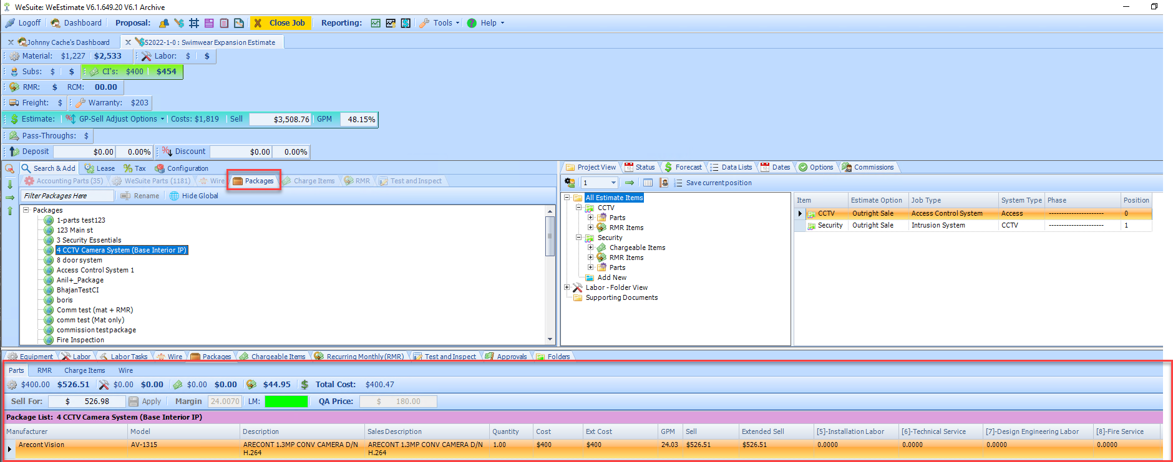Image resolution: width=1173 pixels, height=462 pixels.
Task: Open the Dashboard from the toolbar
Action: click(76, 23)
